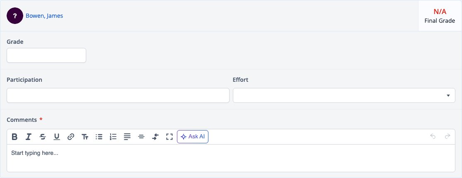Screen dimensions: 462x178
Task: Insert a bulleted list
Action: pos(99,137)
